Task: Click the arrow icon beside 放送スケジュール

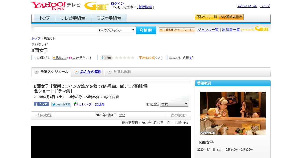Action: 36,72
